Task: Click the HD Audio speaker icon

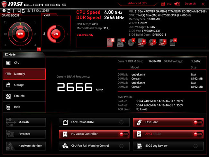Action: 65,134
